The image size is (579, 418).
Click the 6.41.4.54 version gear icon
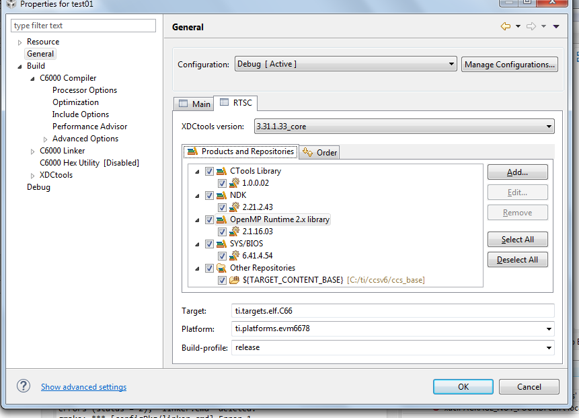(234, 255)
